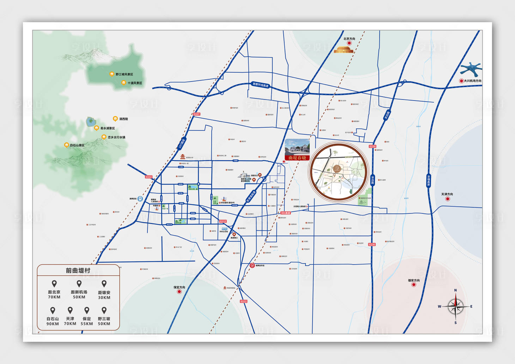Click the red marker beside 大兴机场方向

point(461,81)
